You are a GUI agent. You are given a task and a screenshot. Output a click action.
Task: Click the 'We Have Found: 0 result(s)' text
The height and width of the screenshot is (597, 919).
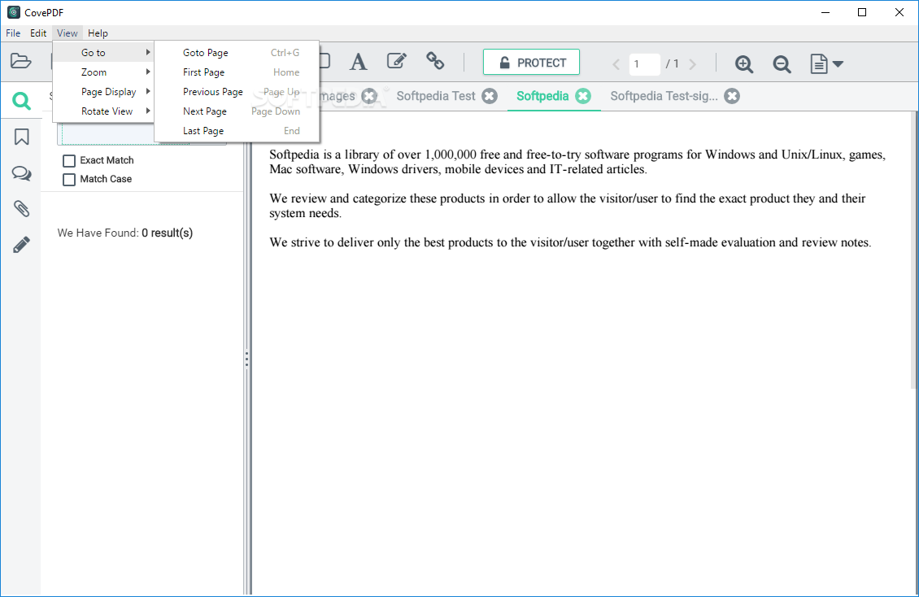pyautogui.click(x=125, y=233)
